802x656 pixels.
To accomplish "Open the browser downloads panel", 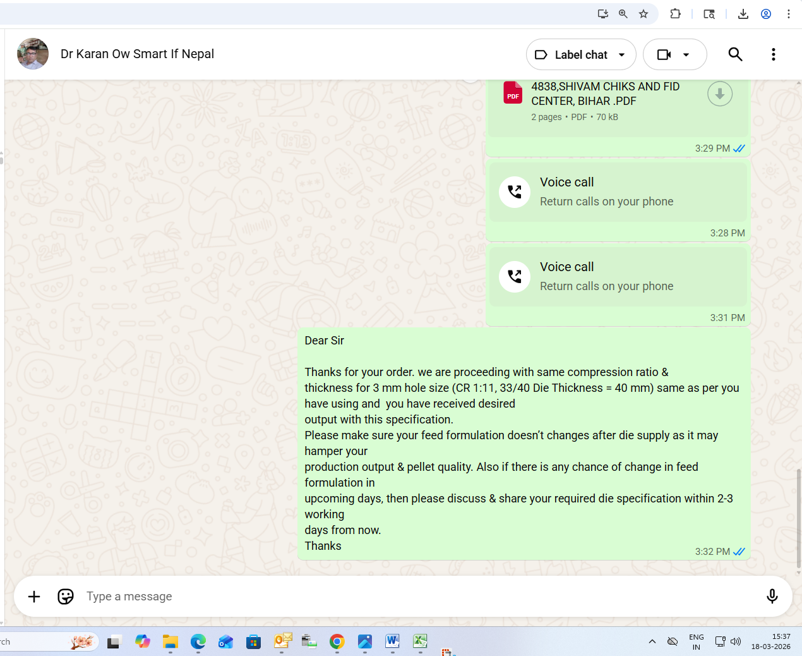I will coord(743,14).
